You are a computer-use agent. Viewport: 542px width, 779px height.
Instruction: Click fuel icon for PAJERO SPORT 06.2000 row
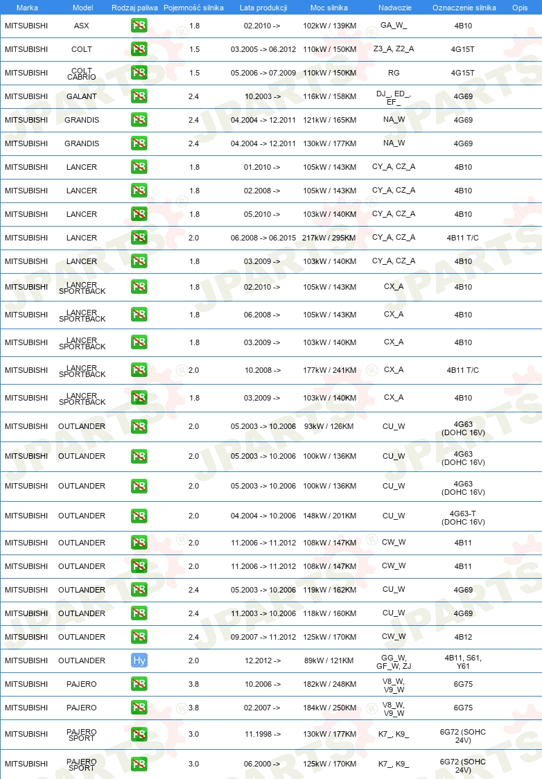[139, 764]
